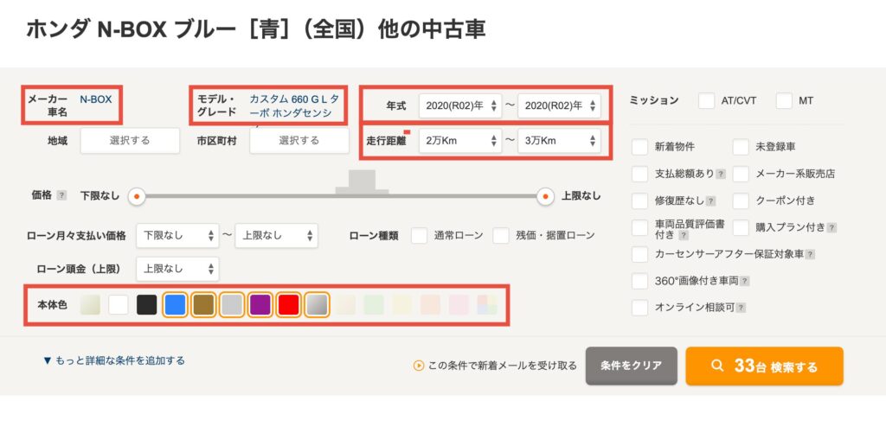Image resolution: width=886 pixels, height=433 pixels.
Task: Click the N-BOX maker/model link
Action: tap(95, 99)
